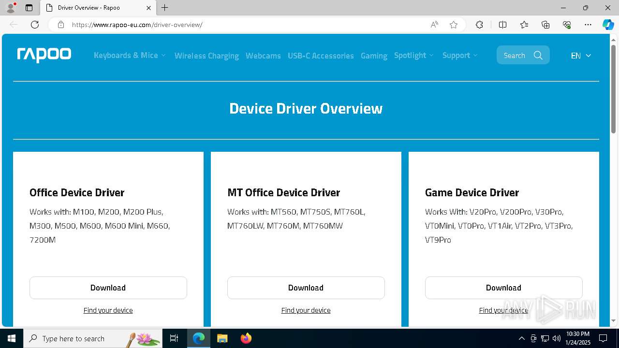Click the Office Device Driver title
This screenshot has height=348, width=619.
click(77, 192)
